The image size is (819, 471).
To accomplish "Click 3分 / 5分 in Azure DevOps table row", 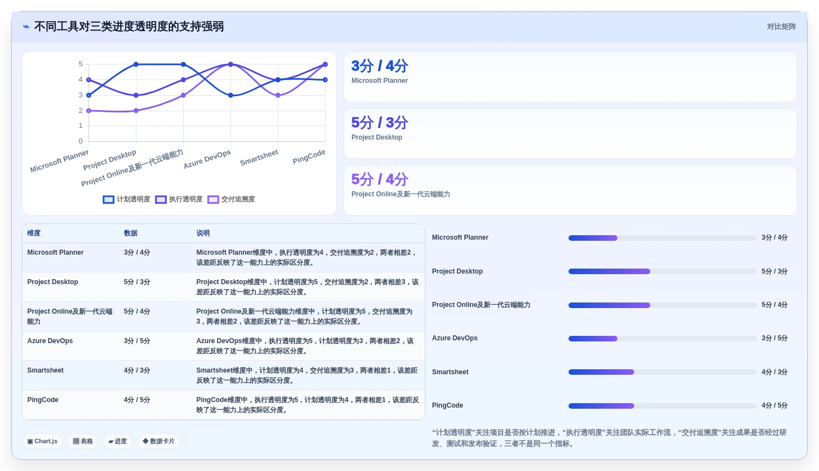I will 137,341.
